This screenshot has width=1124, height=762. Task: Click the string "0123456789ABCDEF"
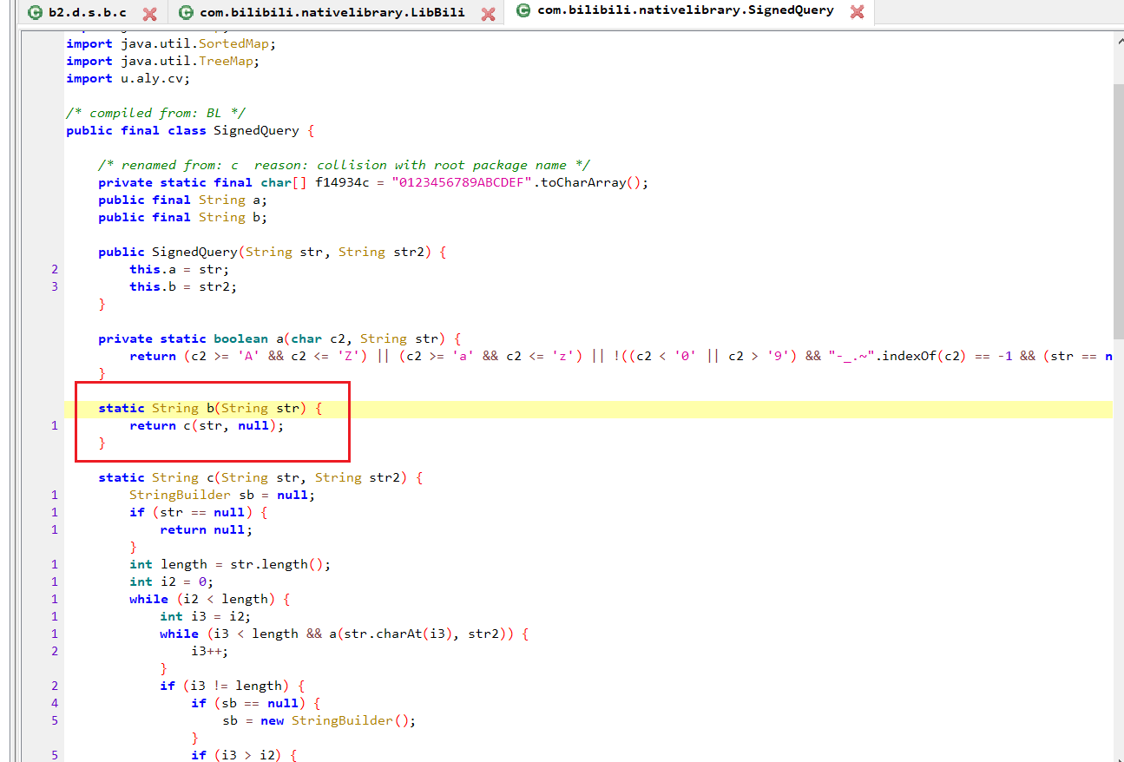(462, 182)
